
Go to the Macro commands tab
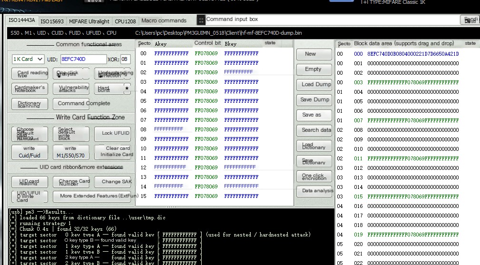(x=164, y=20)
